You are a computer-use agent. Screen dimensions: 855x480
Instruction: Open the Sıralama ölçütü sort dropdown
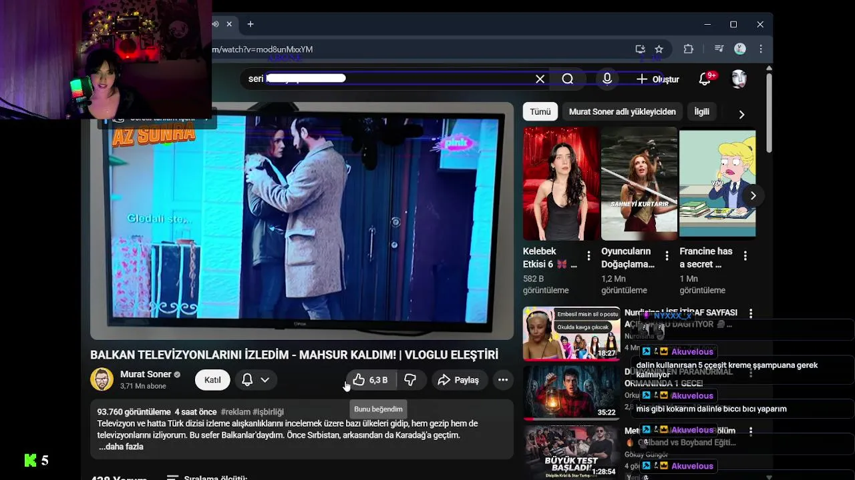pos(207,477)
